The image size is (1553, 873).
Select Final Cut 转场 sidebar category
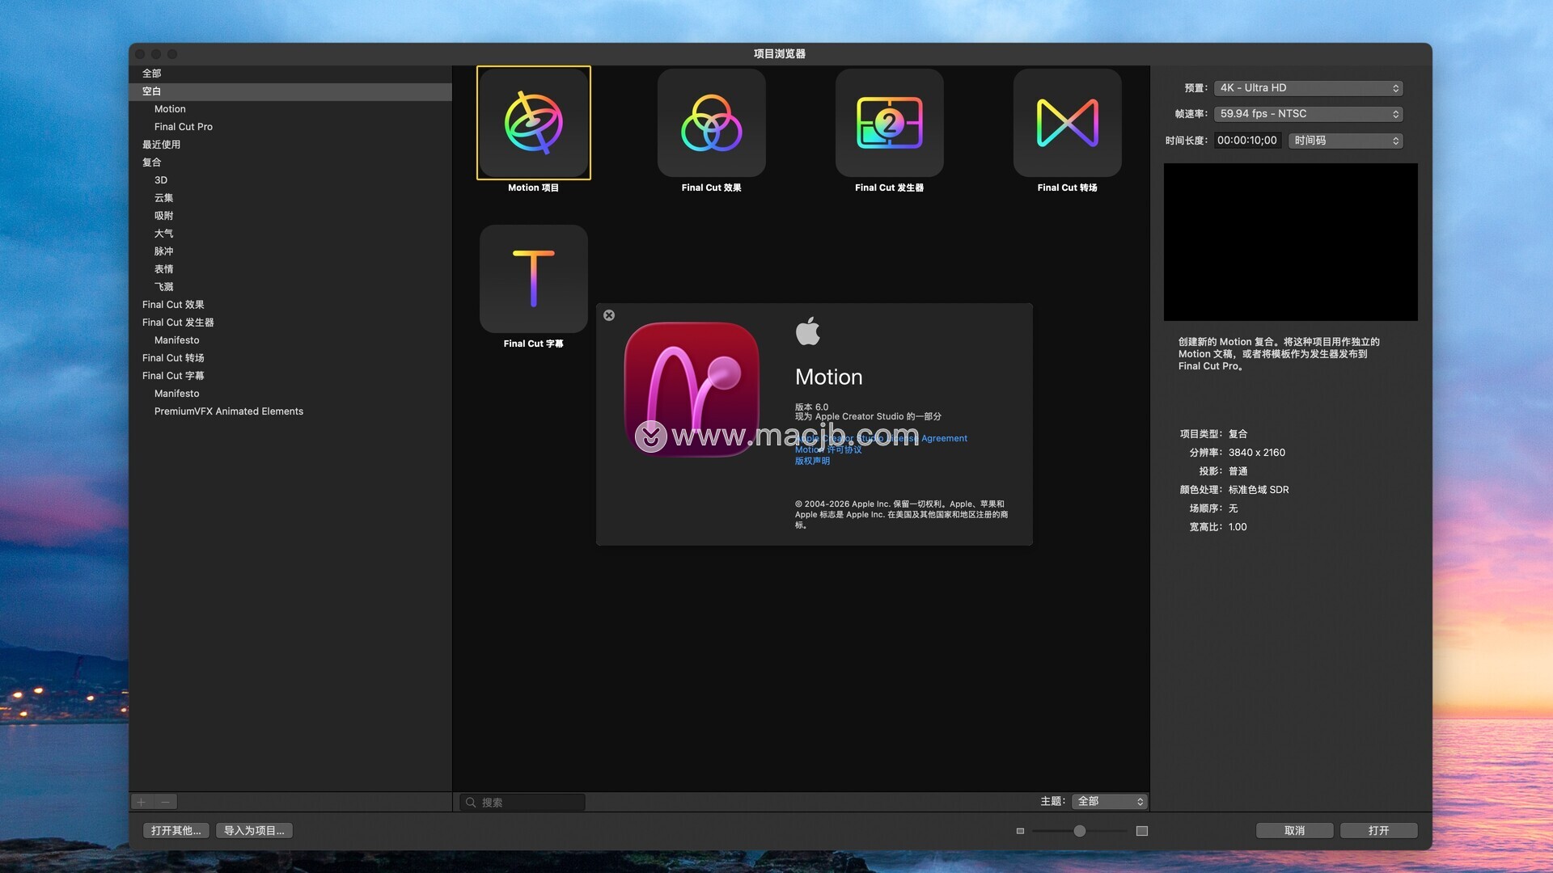173,358
